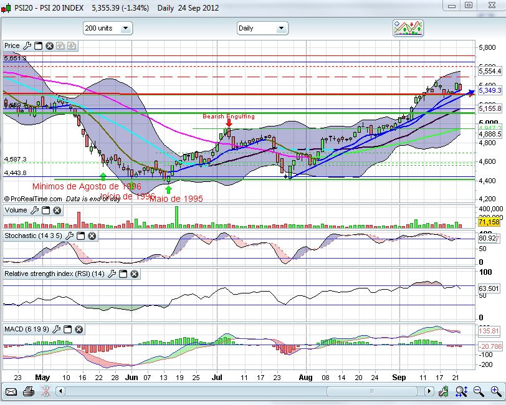This screenshot has width=506, height=405.
Task: Zoom in on the chart
Action: 496,391
